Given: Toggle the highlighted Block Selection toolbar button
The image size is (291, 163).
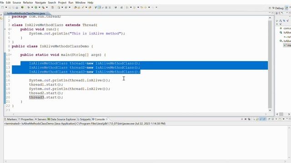Looking at the screenshot, I should [x=99, y=7].
